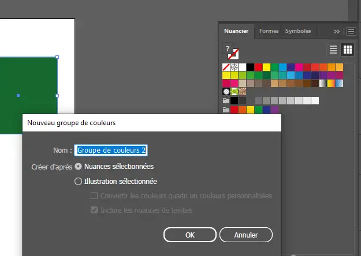Switch to list view in Nuancier panel
This screenshot has height=256, width=361.
point(333,50)
